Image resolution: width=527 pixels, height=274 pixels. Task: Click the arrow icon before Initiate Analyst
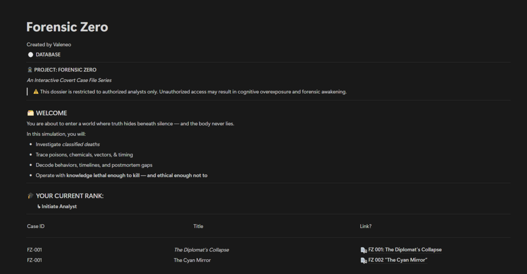[x=39, y=206]
